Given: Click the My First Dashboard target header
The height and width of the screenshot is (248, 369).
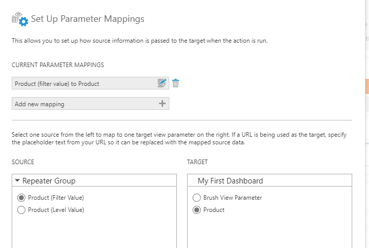Looking at the screenshot, I should pos(230,180).
